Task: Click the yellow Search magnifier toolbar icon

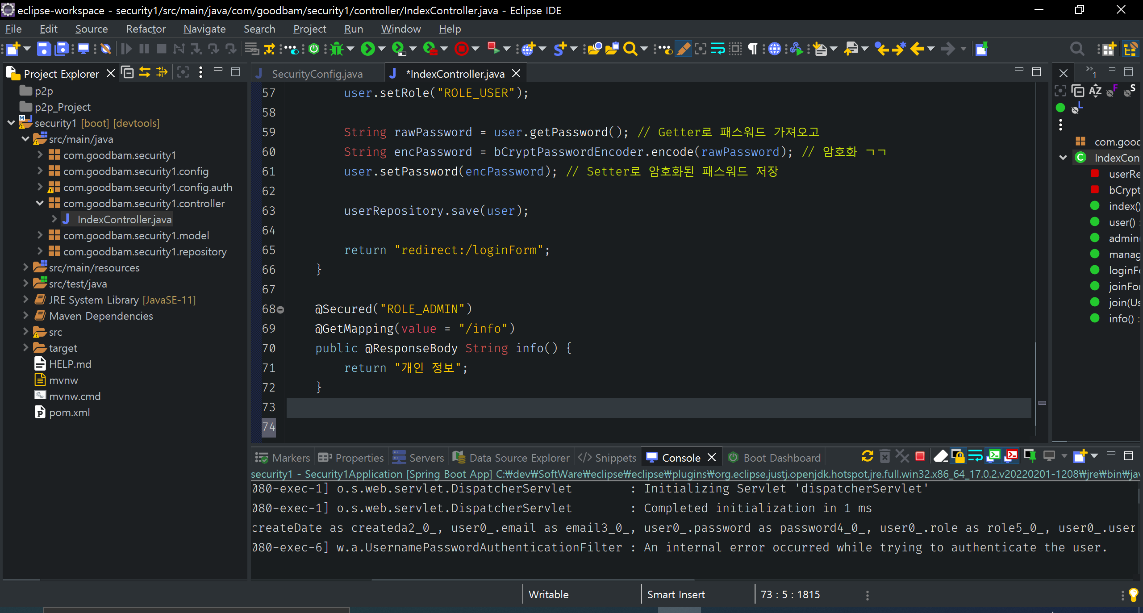Action: click(x=630, y=49)
